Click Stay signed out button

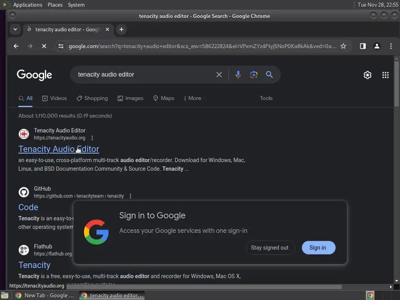[x=270, y=248]
